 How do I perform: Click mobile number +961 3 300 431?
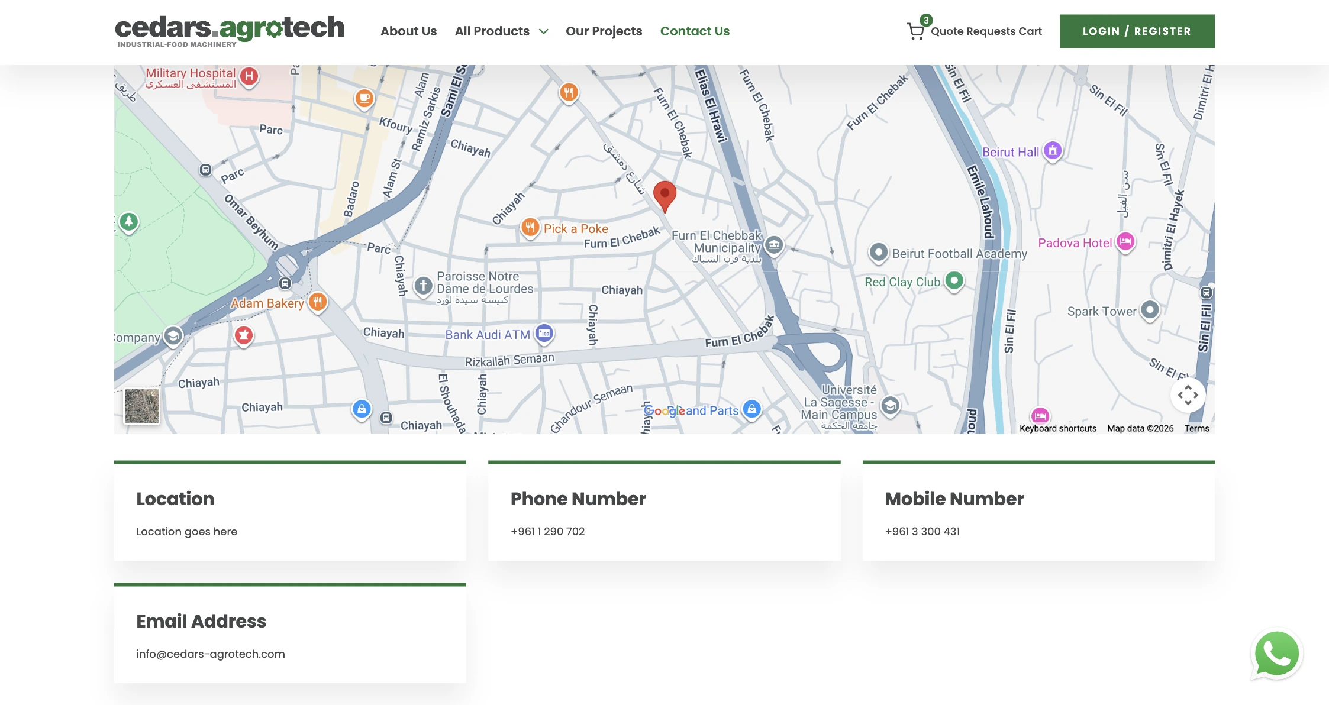click(922, 531)
